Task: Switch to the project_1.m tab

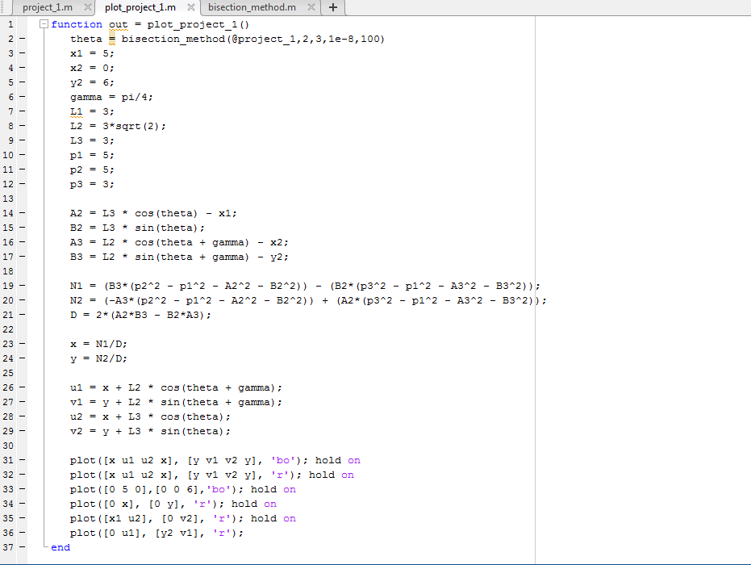Action: pyautogui.click(x=47, y=7)
